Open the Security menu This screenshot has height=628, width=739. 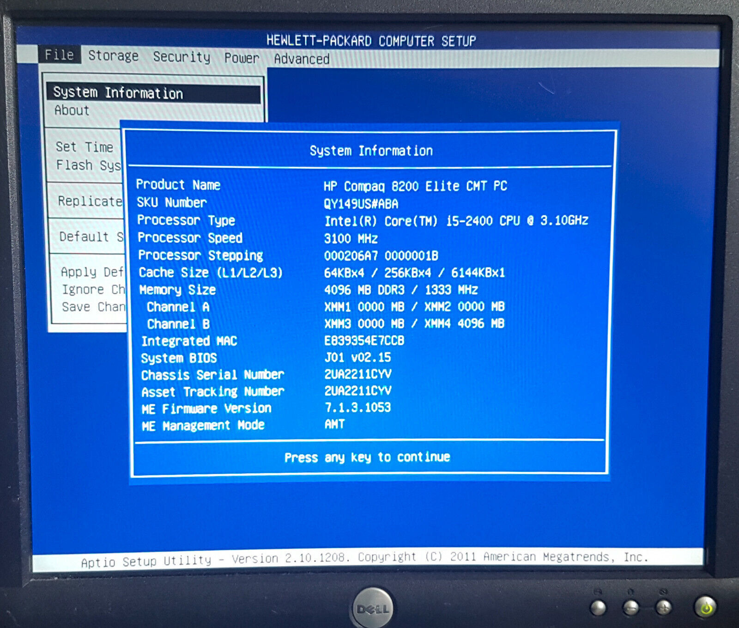[x=182, y=57]
